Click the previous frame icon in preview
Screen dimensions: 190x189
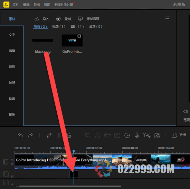click(x=186, y=111)
